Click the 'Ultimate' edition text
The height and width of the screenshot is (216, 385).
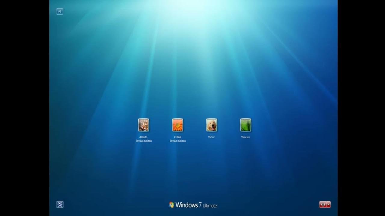[x=210, y=206]
